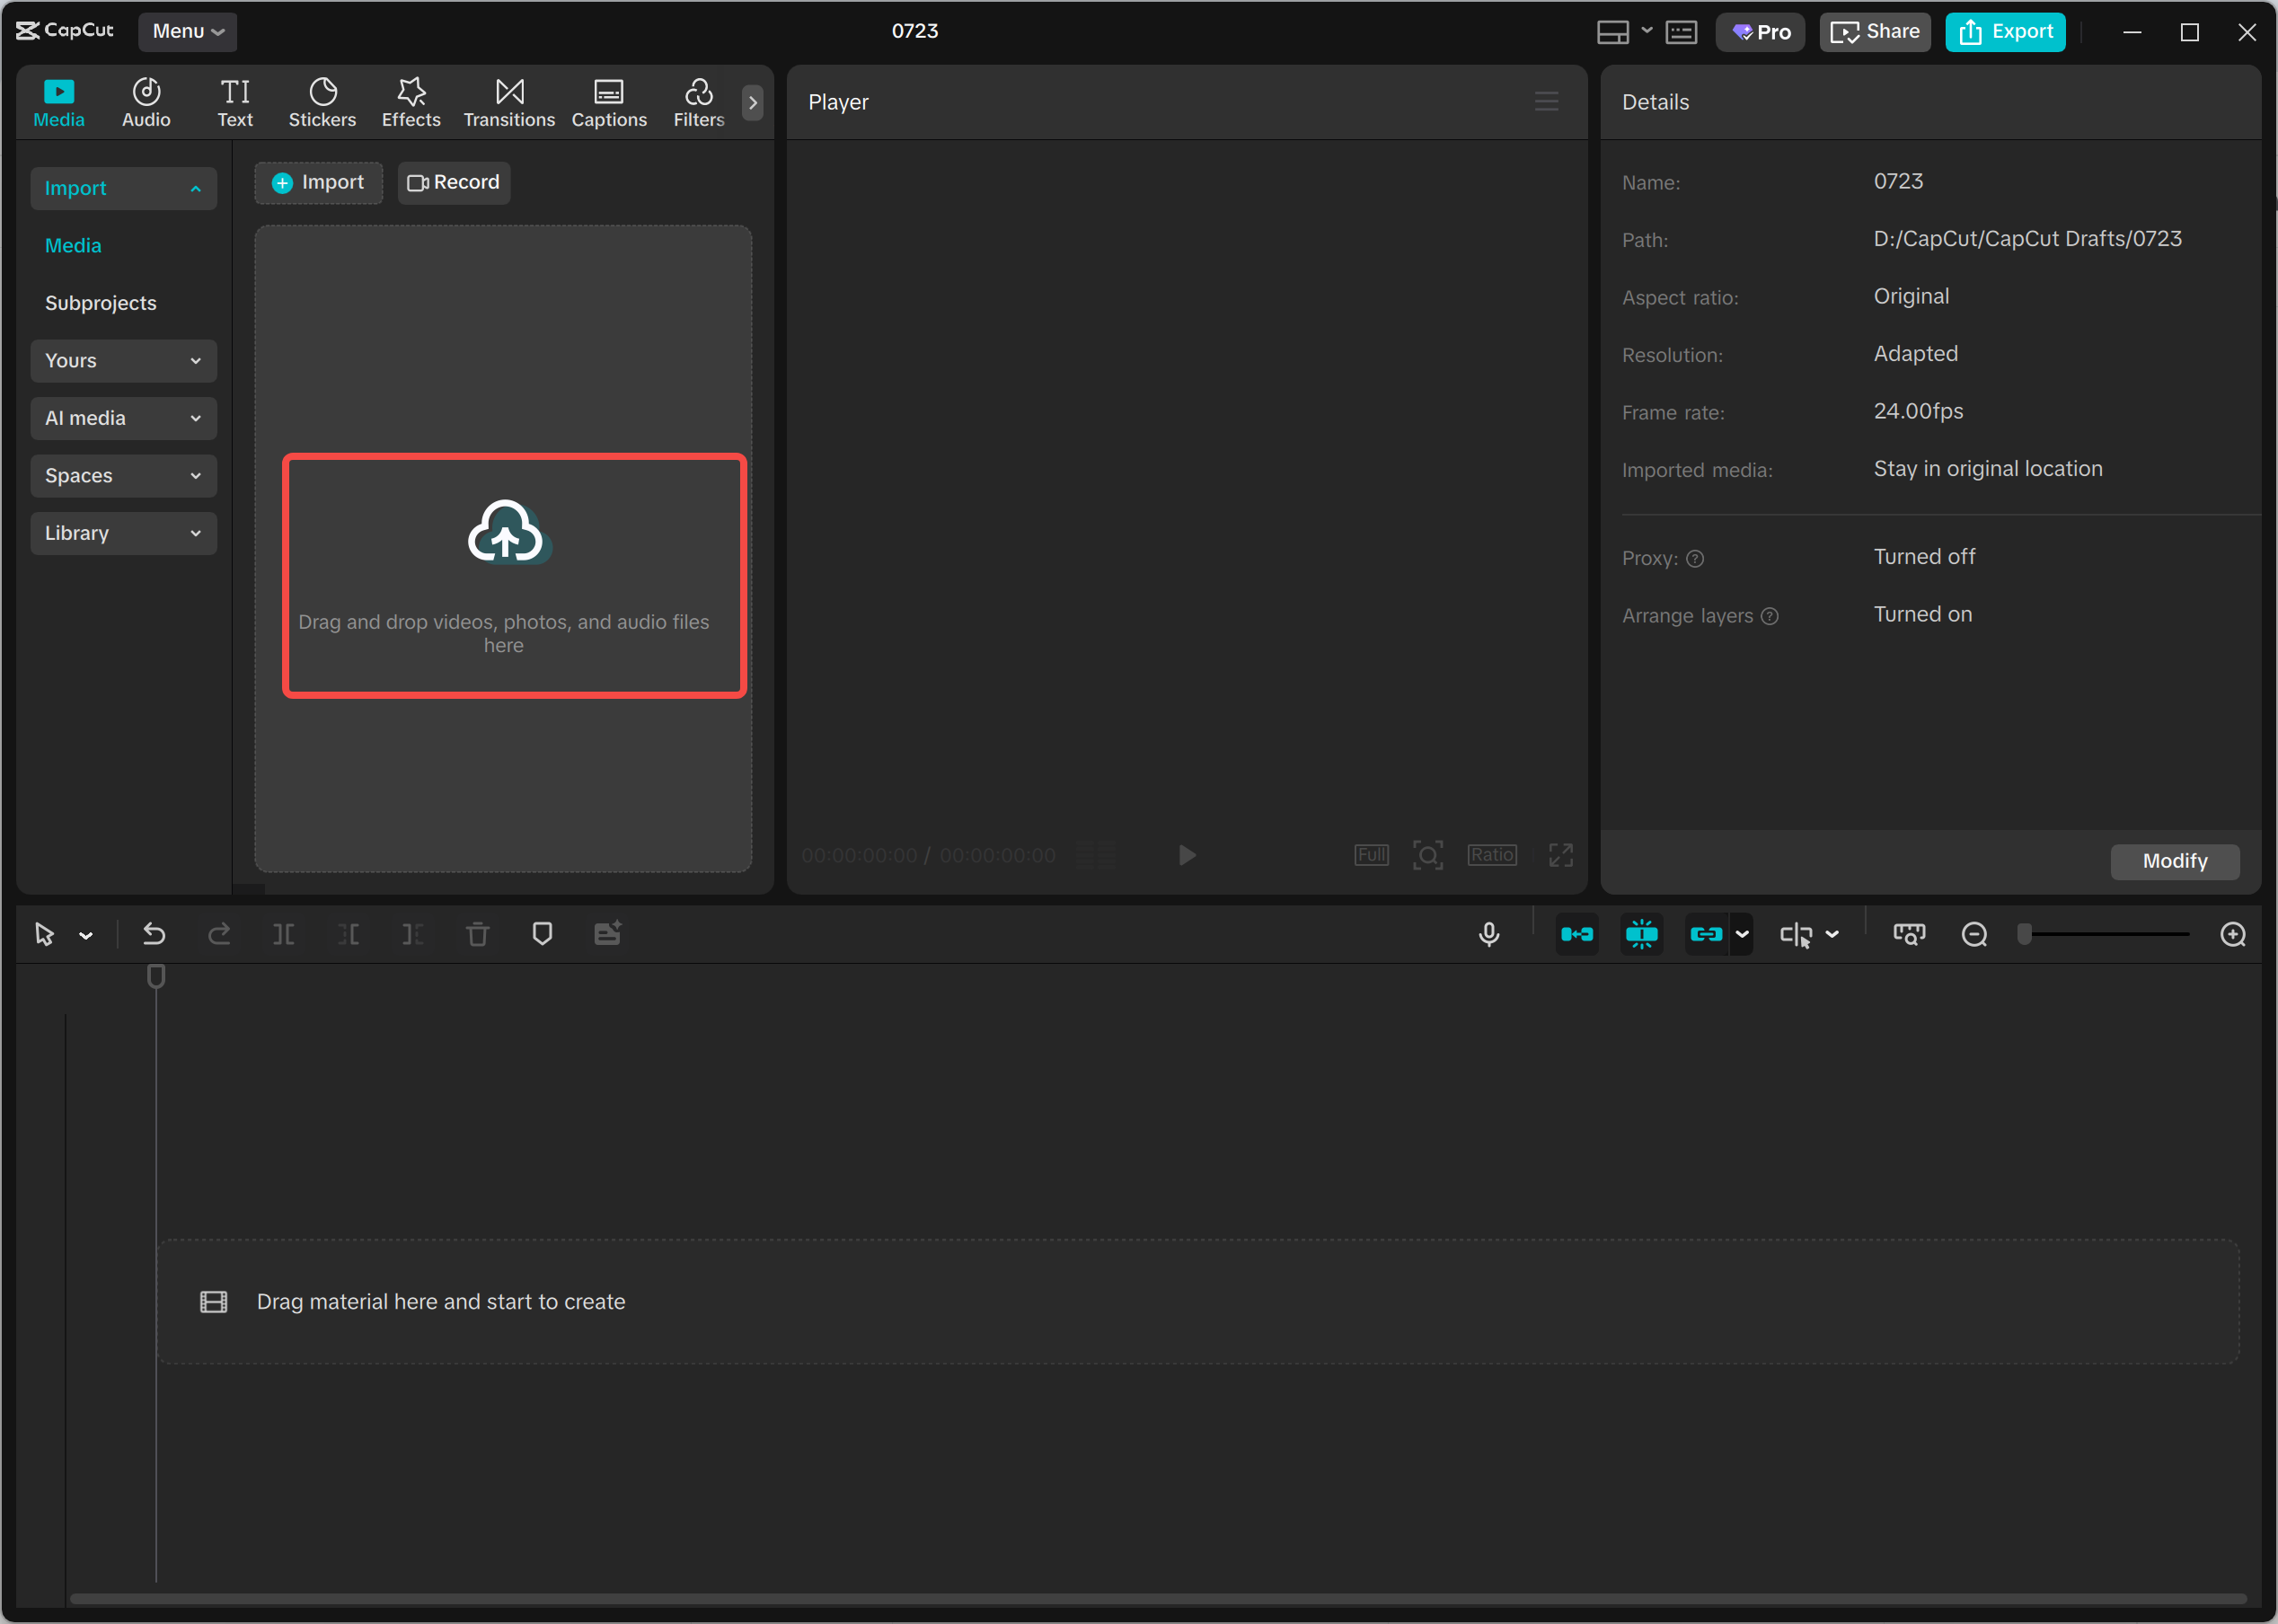
Task: Click the Export button
Action: point(2005,31)
